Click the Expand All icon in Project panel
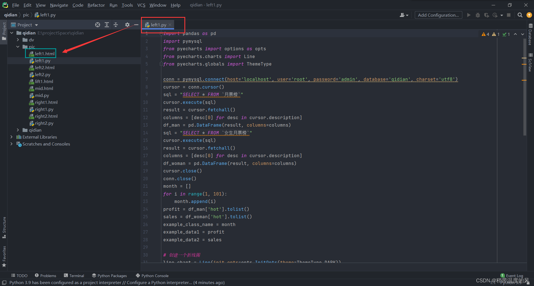 (x=107, y=25)
